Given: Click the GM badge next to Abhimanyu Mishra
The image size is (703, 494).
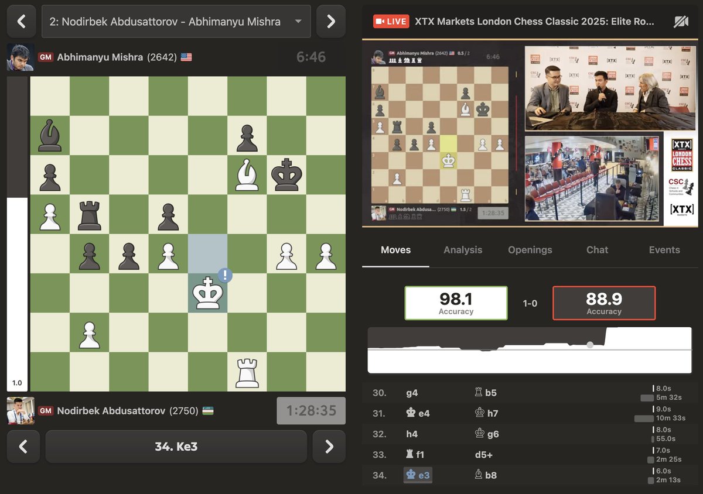Looking at the screenshot, I should pyautogui.click(x=46, y=57).
